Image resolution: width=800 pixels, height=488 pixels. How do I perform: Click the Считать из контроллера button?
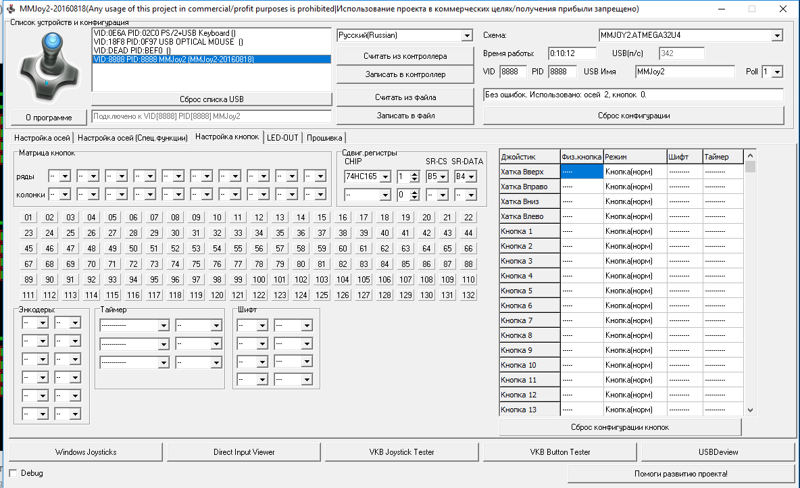[x=405, y=55]
